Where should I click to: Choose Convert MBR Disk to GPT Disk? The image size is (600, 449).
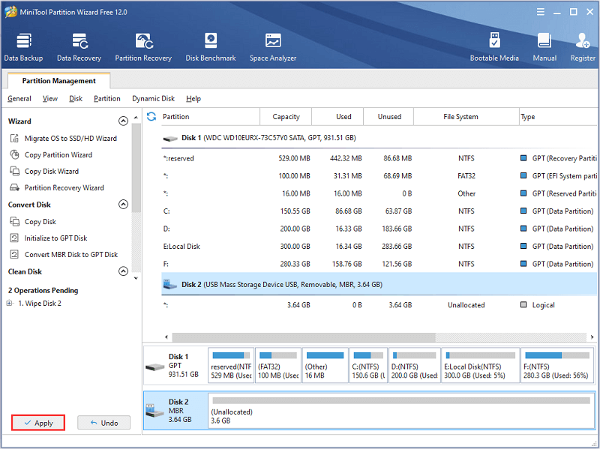[x=71, y=254]
